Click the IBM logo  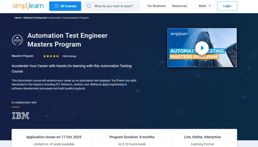click(x=20, y=116)
